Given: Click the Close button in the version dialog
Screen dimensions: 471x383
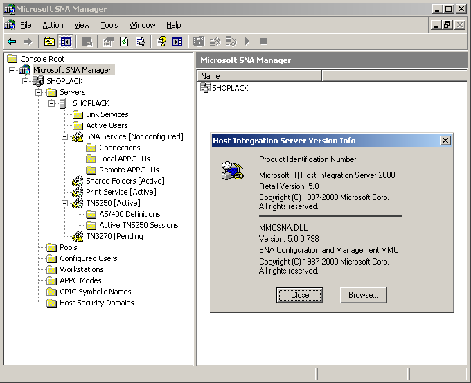Looking at the screenshot, I should (300, 295).
